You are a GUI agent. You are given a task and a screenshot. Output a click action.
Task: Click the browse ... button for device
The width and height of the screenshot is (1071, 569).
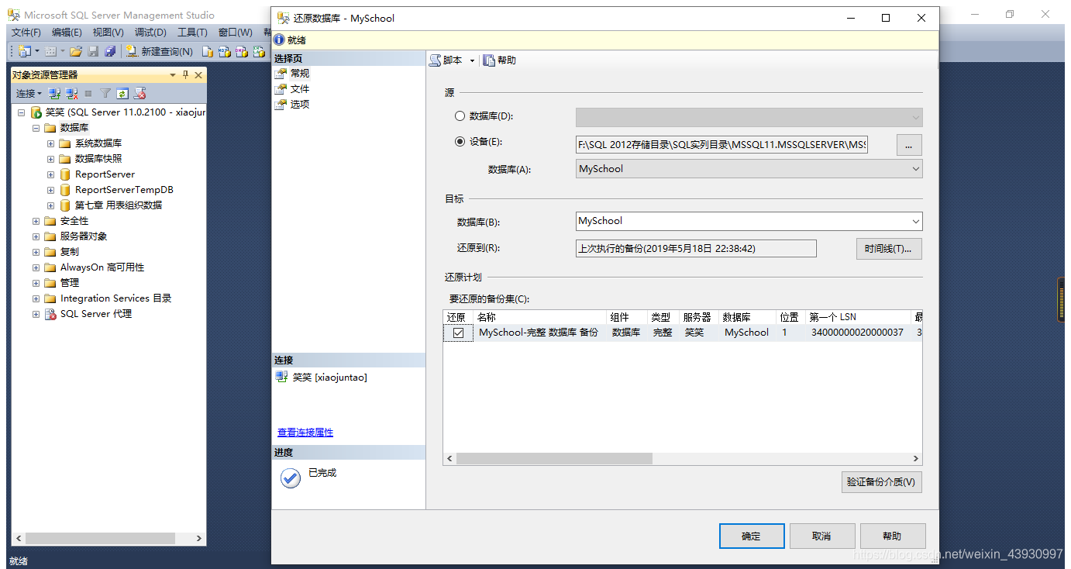pos(909,144)
